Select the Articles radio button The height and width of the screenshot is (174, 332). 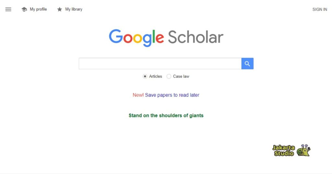(x=145, y=76)
